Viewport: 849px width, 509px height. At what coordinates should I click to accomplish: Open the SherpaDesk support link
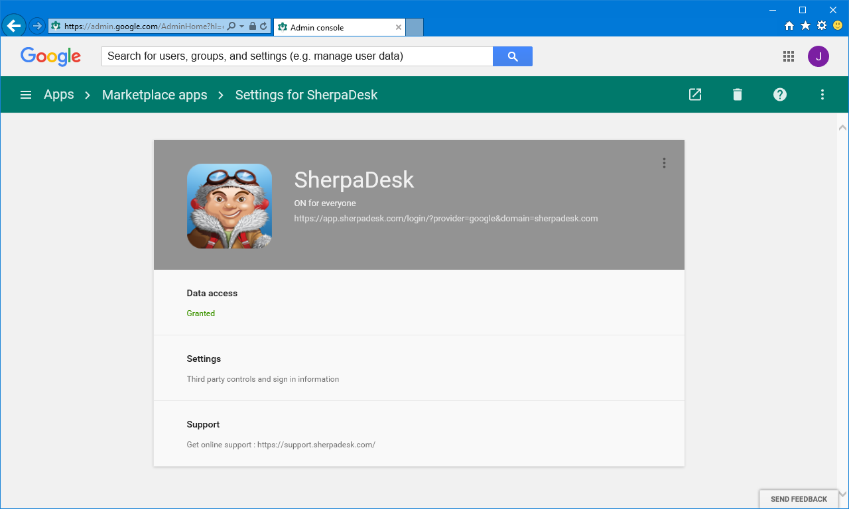pos(316,445)
